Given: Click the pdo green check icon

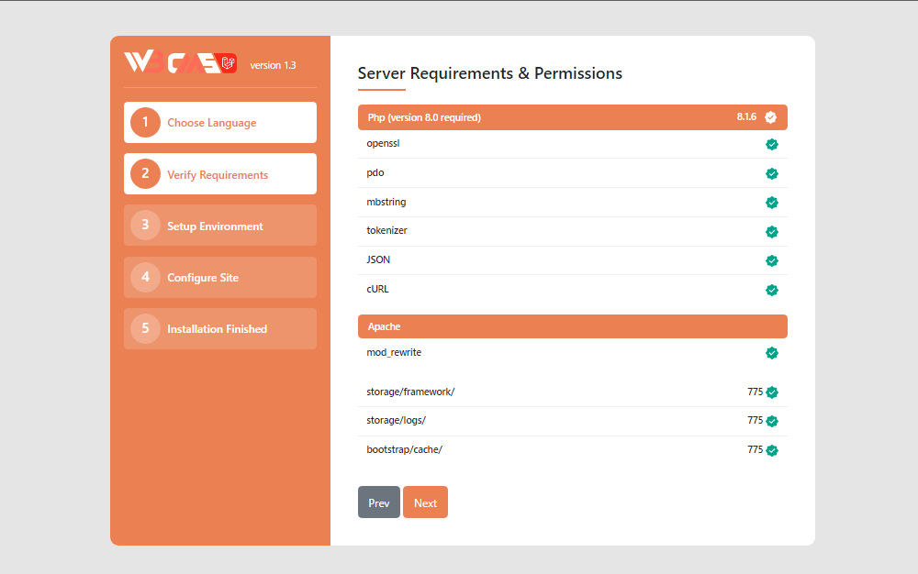Looking at the screenshot, I should 772,173.
